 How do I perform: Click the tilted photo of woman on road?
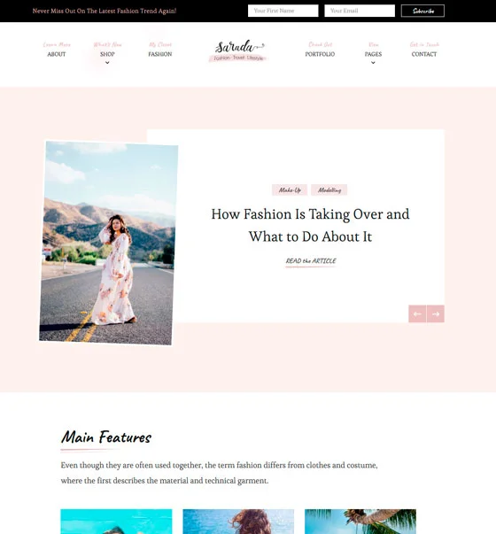click(x=108, y=243)
